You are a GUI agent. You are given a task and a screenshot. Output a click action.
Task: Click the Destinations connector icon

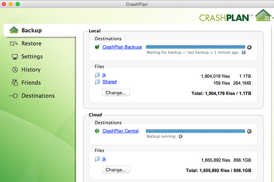click(x=13, y=96)
